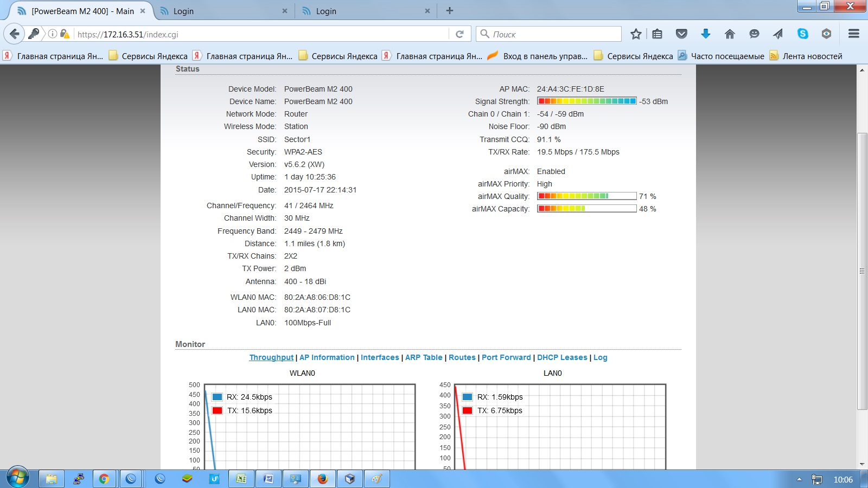Bookmark this page with the star icon
This screenshot has width=868, height=488.
636,34
